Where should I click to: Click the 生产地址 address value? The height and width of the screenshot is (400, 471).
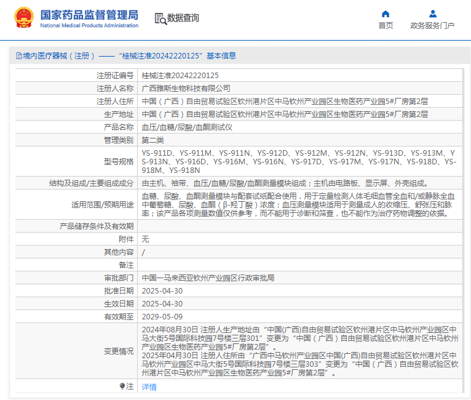tap(285, 114)
